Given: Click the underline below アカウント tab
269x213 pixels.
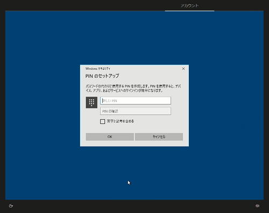Looking at the screenshot, I should click(189, 11).
